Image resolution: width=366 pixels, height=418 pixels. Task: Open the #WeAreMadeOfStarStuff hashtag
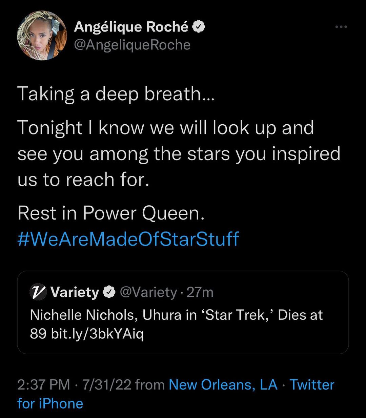128,238
